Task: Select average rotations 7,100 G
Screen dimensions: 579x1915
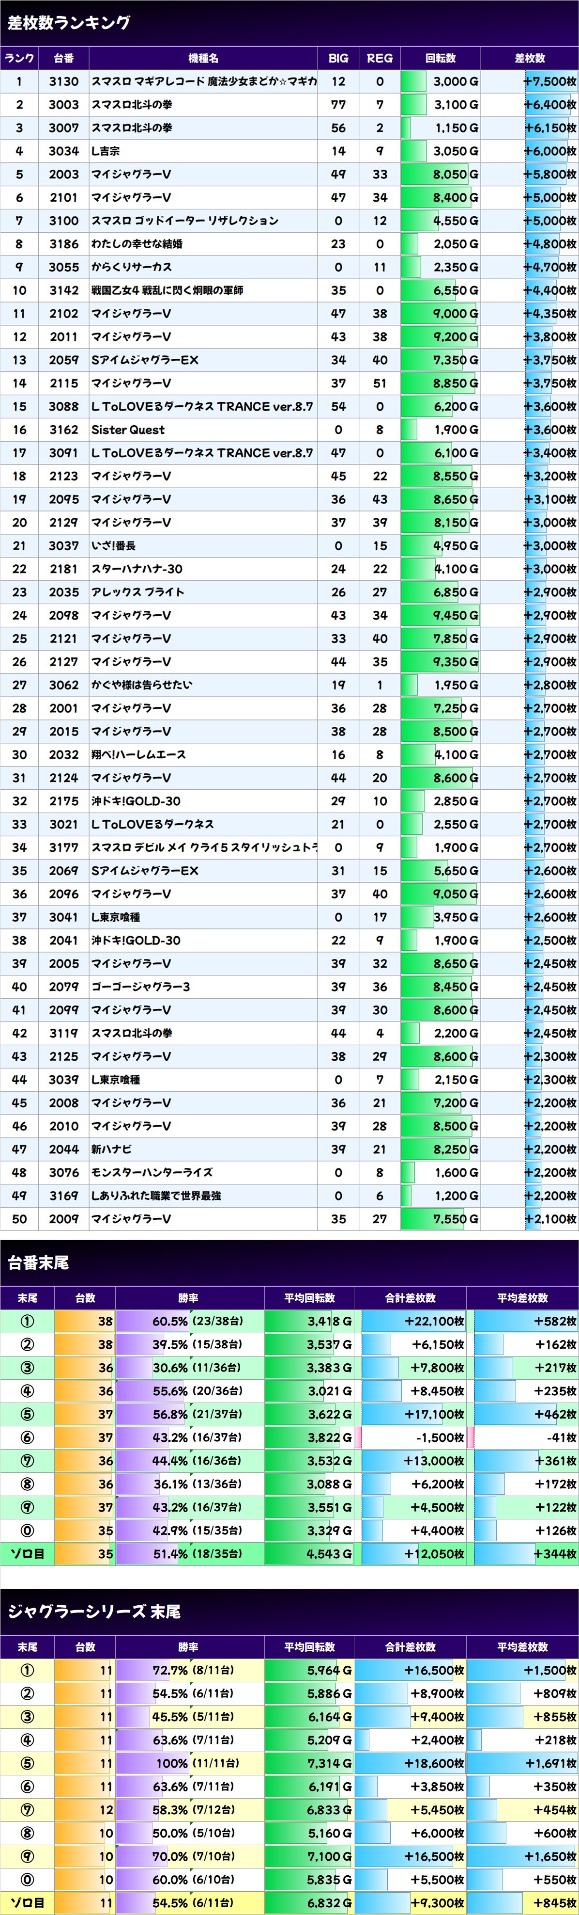Action: [330, 1855]
